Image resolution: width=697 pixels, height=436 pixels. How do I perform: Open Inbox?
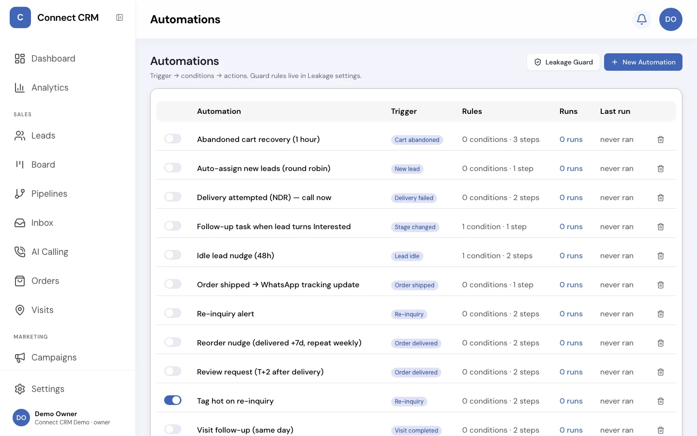click(68, 223)
